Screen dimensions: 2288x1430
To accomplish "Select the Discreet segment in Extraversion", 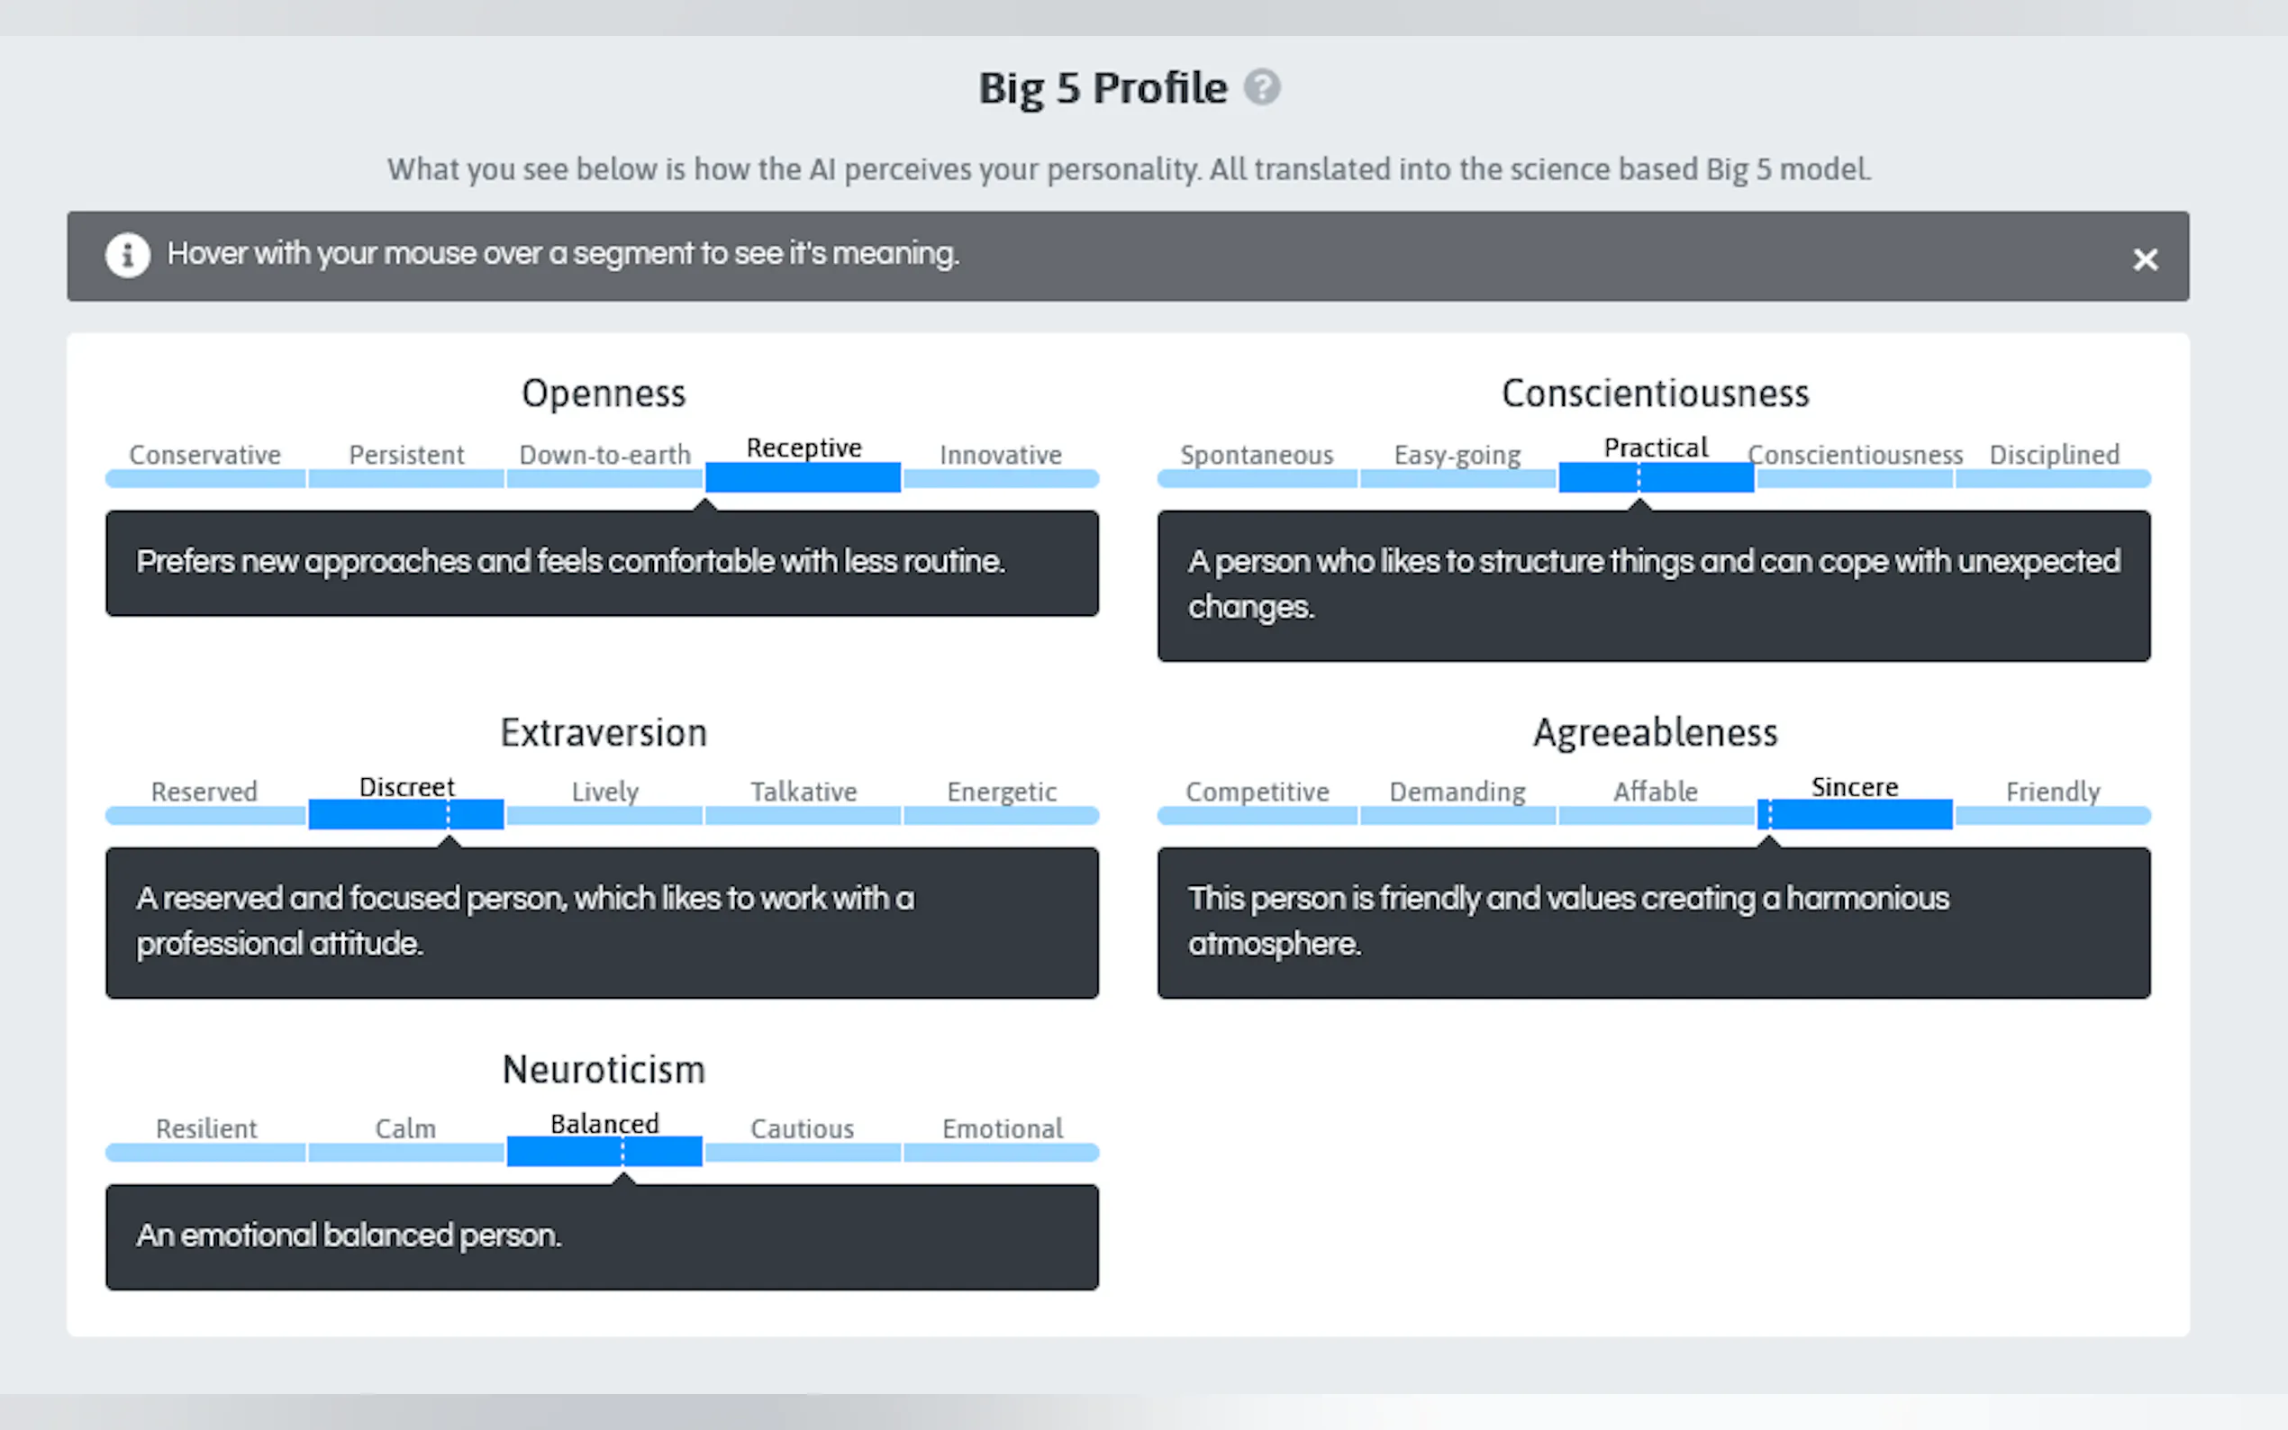I will pos(404,814).
